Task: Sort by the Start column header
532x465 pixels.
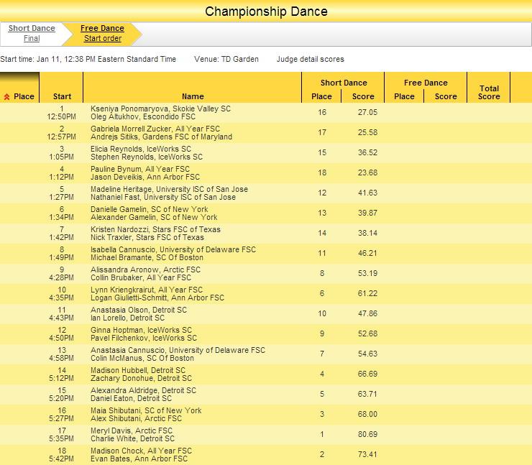Action: point(62,96)
